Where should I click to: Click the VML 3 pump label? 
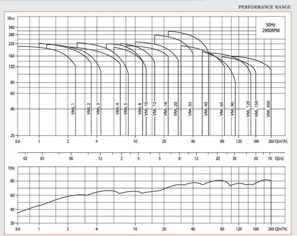98,109
